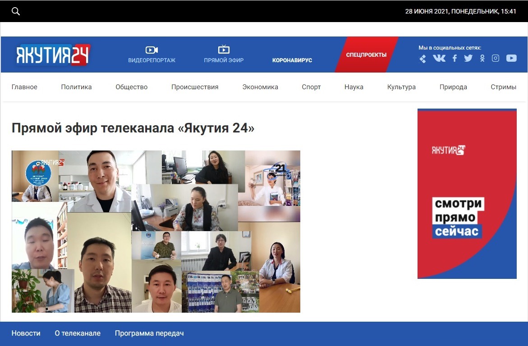Open the Yandex Zen social icon
Image resolution: width=528 pixels, height=346 pixels.
(x=422, y=59)
